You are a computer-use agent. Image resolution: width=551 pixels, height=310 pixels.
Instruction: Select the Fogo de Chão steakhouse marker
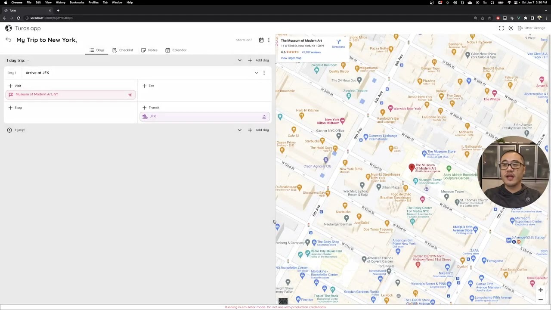click(x=405, y=188)
